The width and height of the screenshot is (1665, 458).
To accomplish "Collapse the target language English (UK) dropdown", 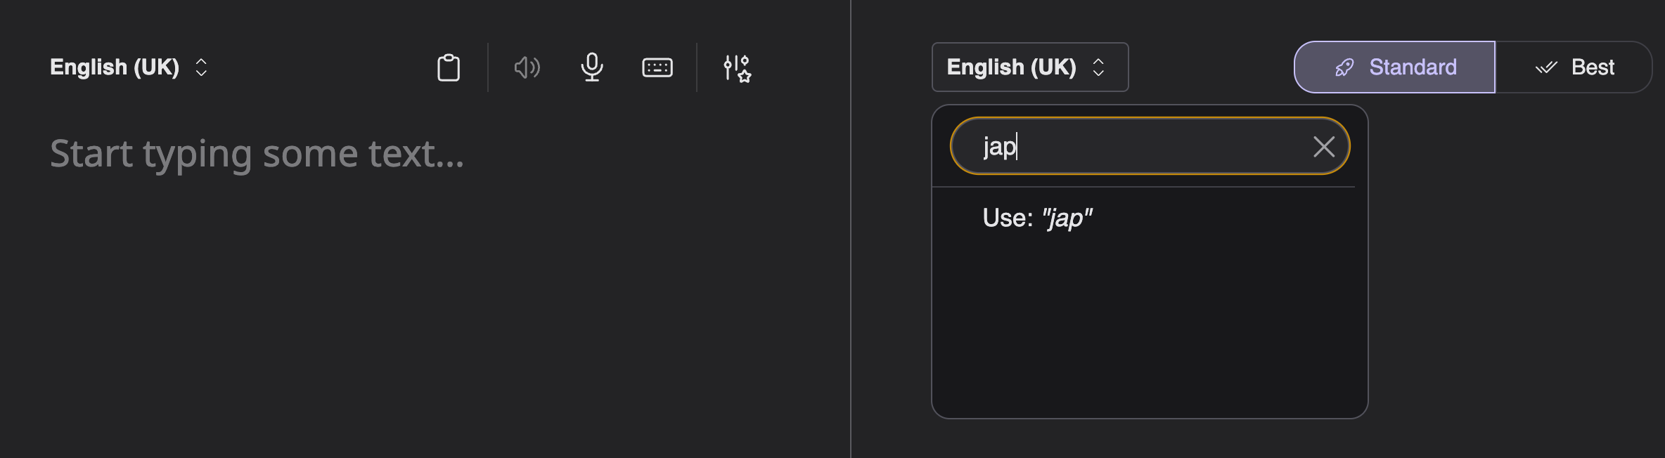I will 1011,67.
